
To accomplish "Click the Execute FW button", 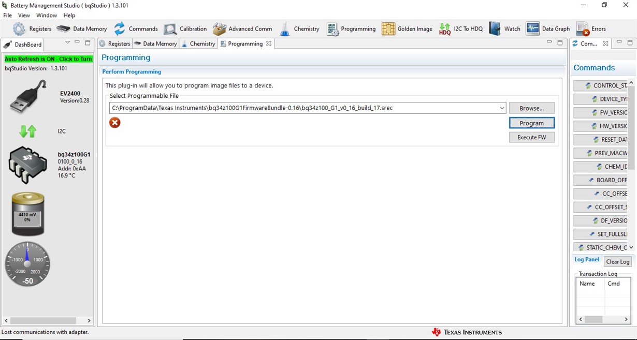I will [532, 137].
